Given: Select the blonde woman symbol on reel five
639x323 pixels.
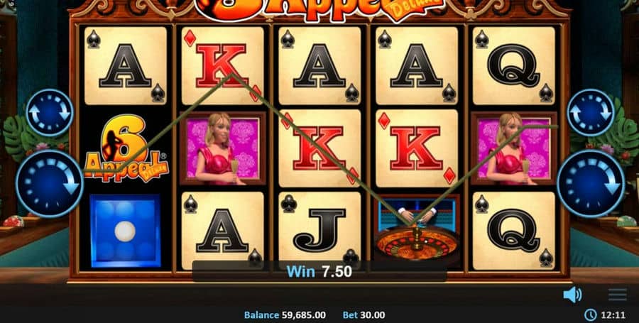Looking at the screenshot, I should point(514,148).
